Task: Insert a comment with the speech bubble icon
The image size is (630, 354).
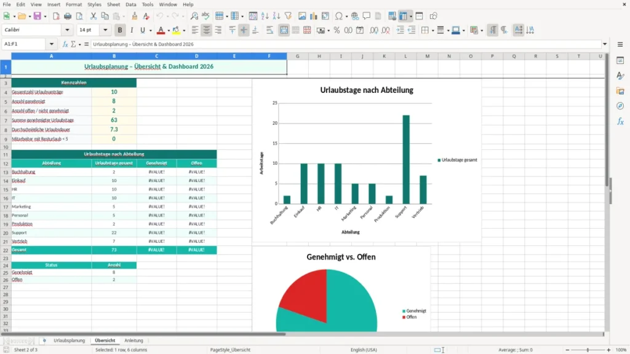Action: pyautogui.click(x=367, y=16)
